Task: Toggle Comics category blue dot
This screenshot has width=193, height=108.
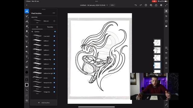Action: coord(55,31)
